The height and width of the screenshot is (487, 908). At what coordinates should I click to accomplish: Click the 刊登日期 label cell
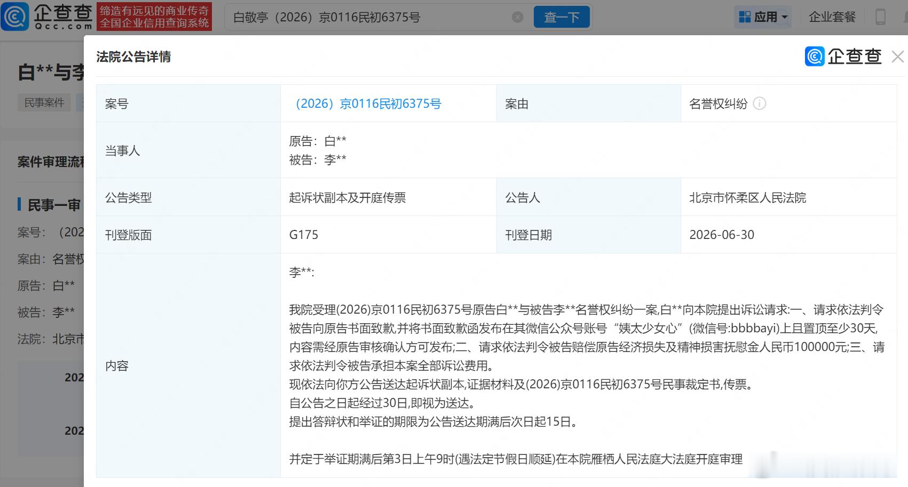pyautogui.click(x=588, y=235)
